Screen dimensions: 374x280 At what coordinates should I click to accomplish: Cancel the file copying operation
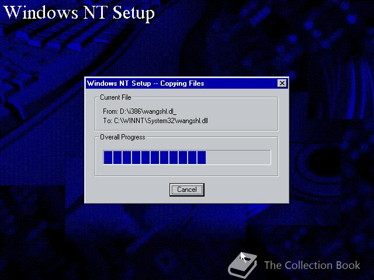[x=187, y=190]
